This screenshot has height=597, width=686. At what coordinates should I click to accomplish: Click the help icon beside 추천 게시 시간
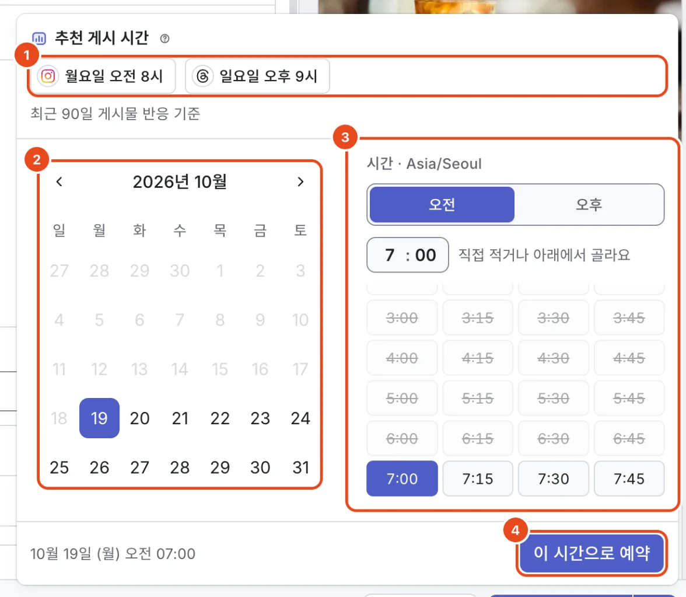[164, 39]
